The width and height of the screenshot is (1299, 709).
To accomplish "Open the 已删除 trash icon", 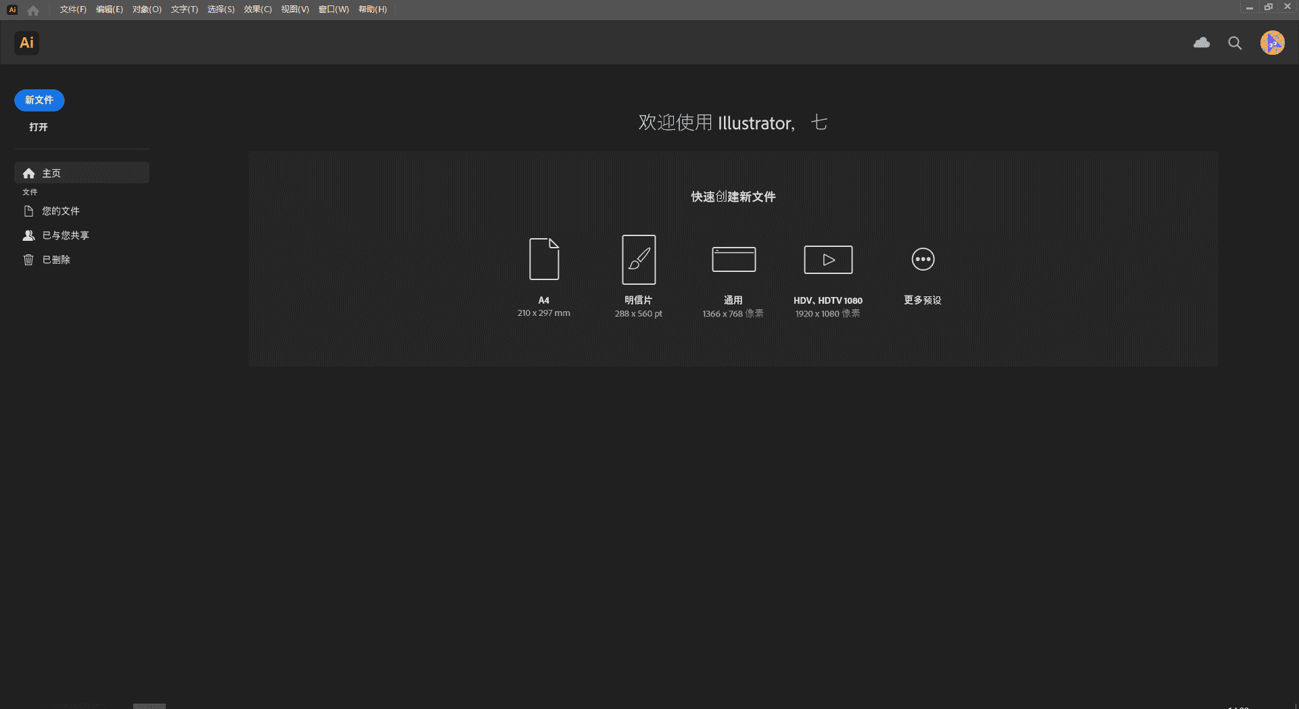I will point(29,259).
